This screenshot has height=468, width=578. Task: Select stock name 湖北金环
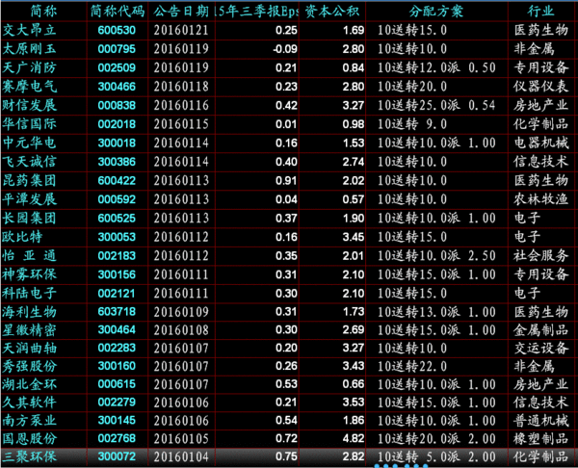pyautogui.click(x=29, y=384)
